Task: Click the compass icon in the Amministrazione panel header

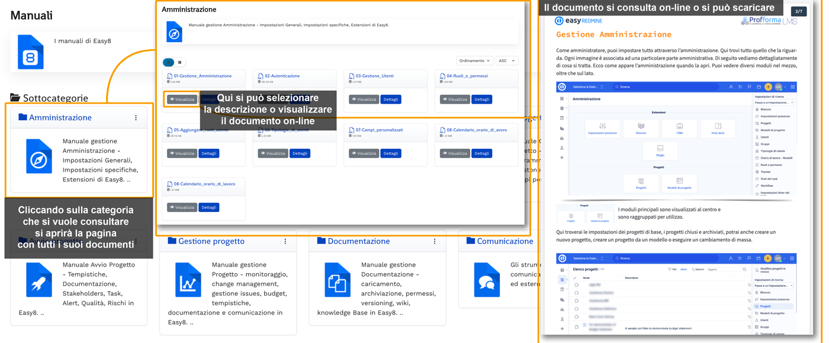Action: pos(174,32)
